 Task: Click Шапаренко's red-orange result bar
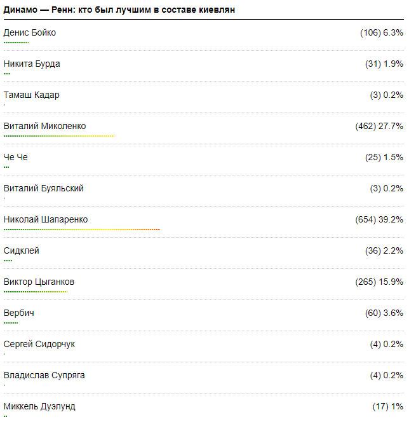click(82, 229)
